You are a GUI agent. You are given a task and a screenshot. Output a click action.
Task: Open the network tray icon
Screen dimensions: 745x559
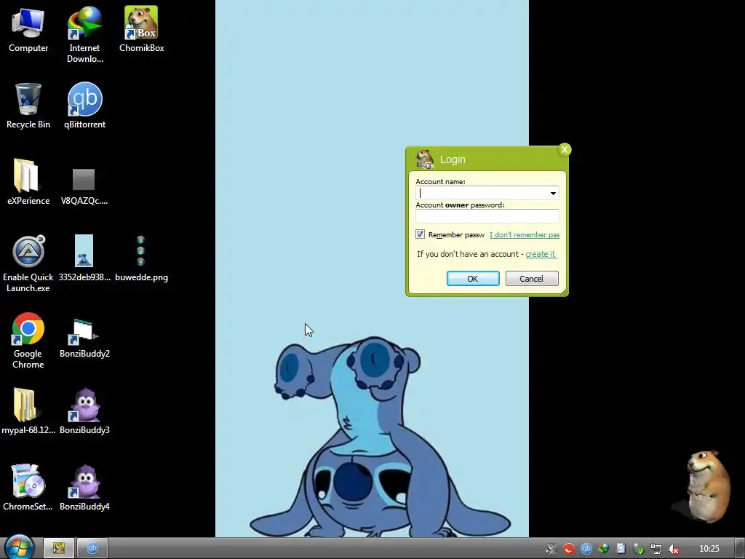(x=656, y=549)
